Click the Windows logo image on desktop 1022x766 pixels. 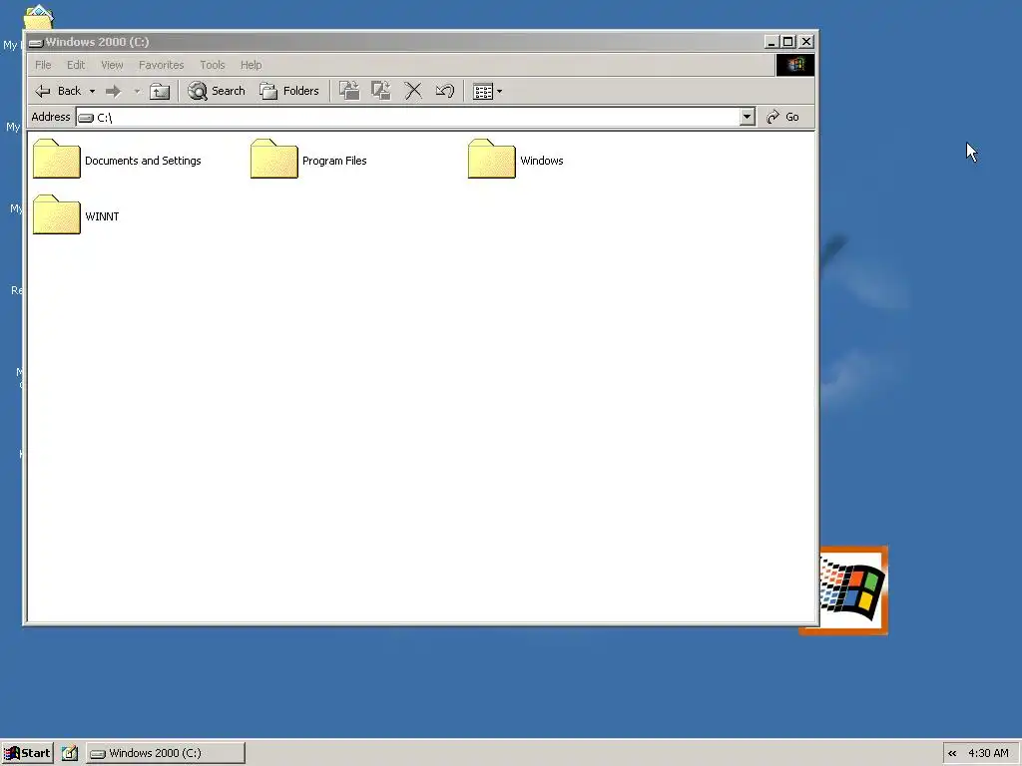tap(853, 590)
